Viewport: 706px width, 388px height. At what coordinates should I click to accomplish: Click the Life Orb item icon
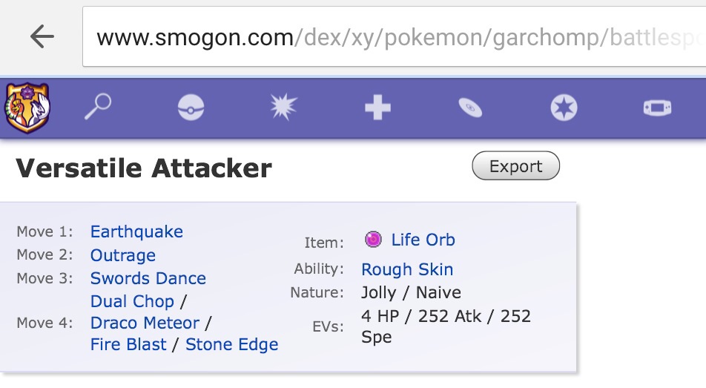(x=374, y=239)
